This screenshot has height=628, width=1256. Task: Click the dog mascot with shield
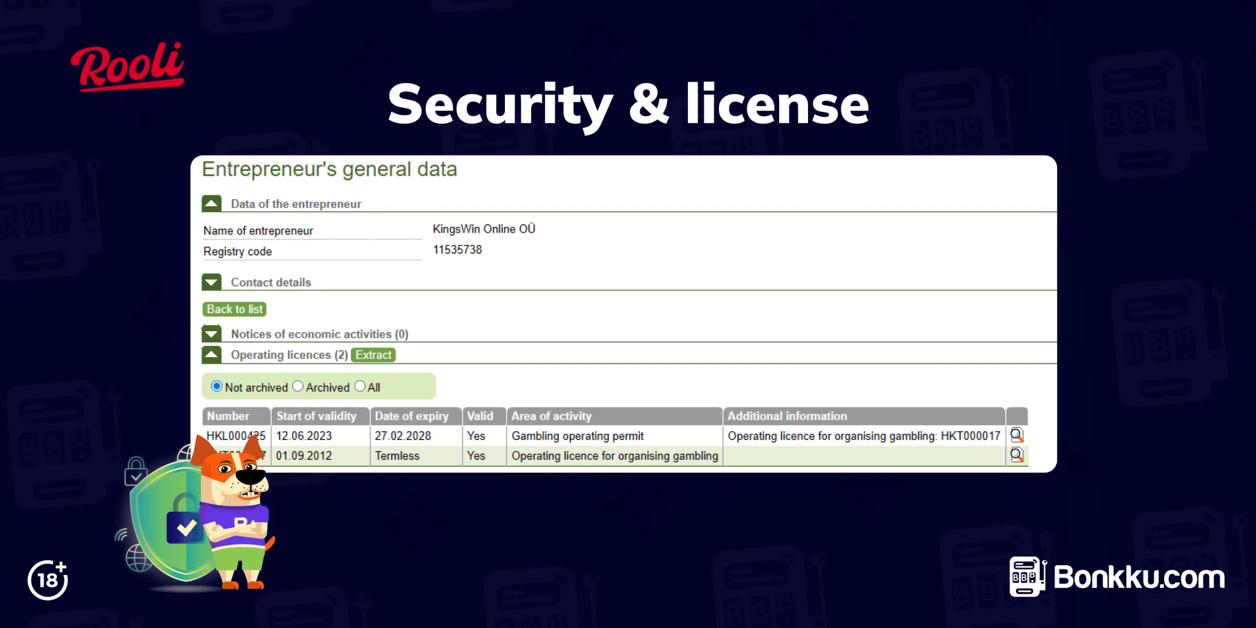(x=196, y=513)
